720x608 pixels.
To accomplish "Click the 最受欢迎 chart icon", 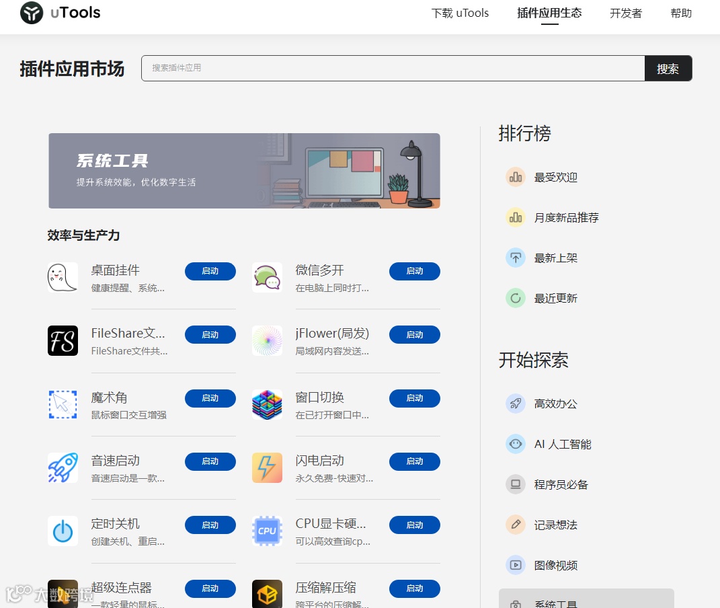I will point(516,177).
